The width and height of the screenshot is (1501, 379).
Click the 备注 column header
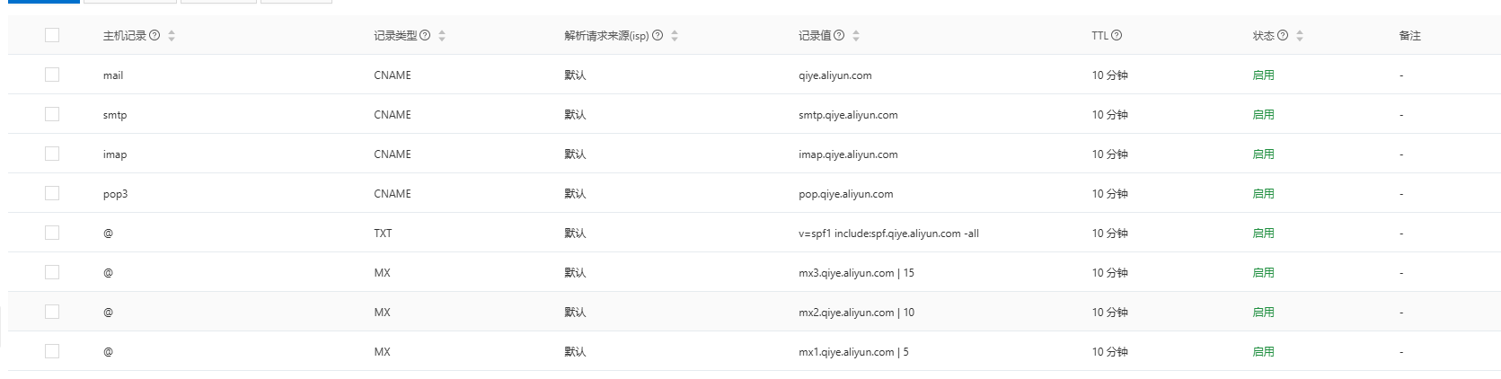[1409, 36]
